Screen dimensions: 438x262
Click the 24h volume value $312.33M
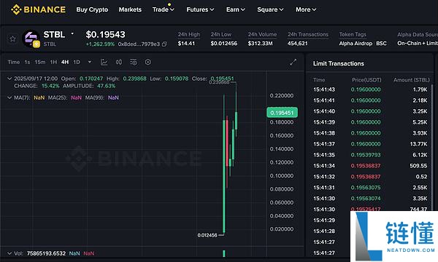coord(260,44)
